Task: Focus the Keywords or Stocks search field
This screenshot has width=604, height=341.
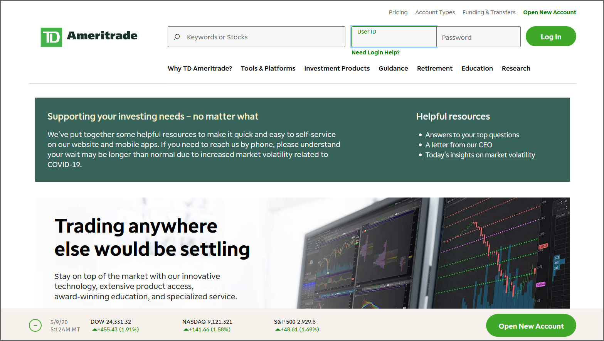Action: (x=256, y=37)
